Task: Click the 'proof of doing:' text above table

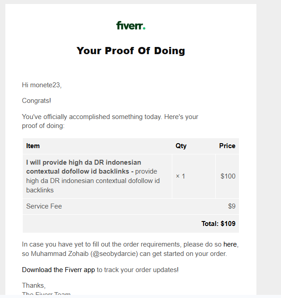Action: coord(43,126)
